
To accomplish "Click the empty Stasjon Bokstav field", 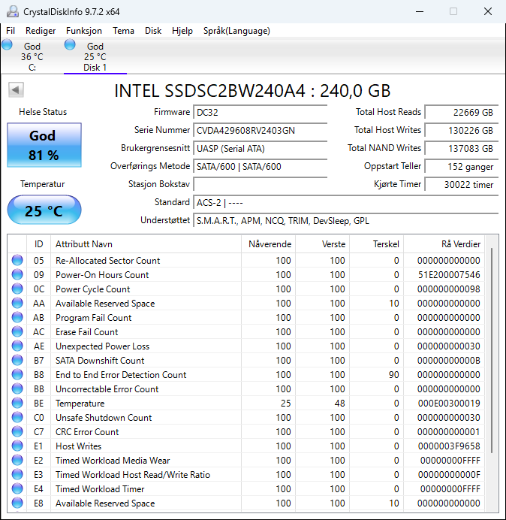I will click(260, 184).
